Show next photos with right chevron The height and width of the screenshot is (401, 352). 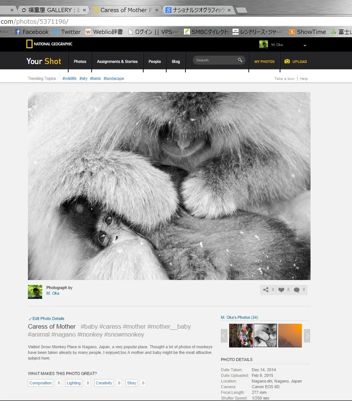307,336
